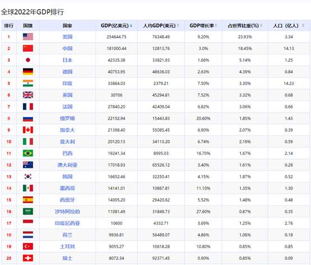This screenshot has height=265, width=311.
Task: Select population value 2.76
Action: pos(289,223)
